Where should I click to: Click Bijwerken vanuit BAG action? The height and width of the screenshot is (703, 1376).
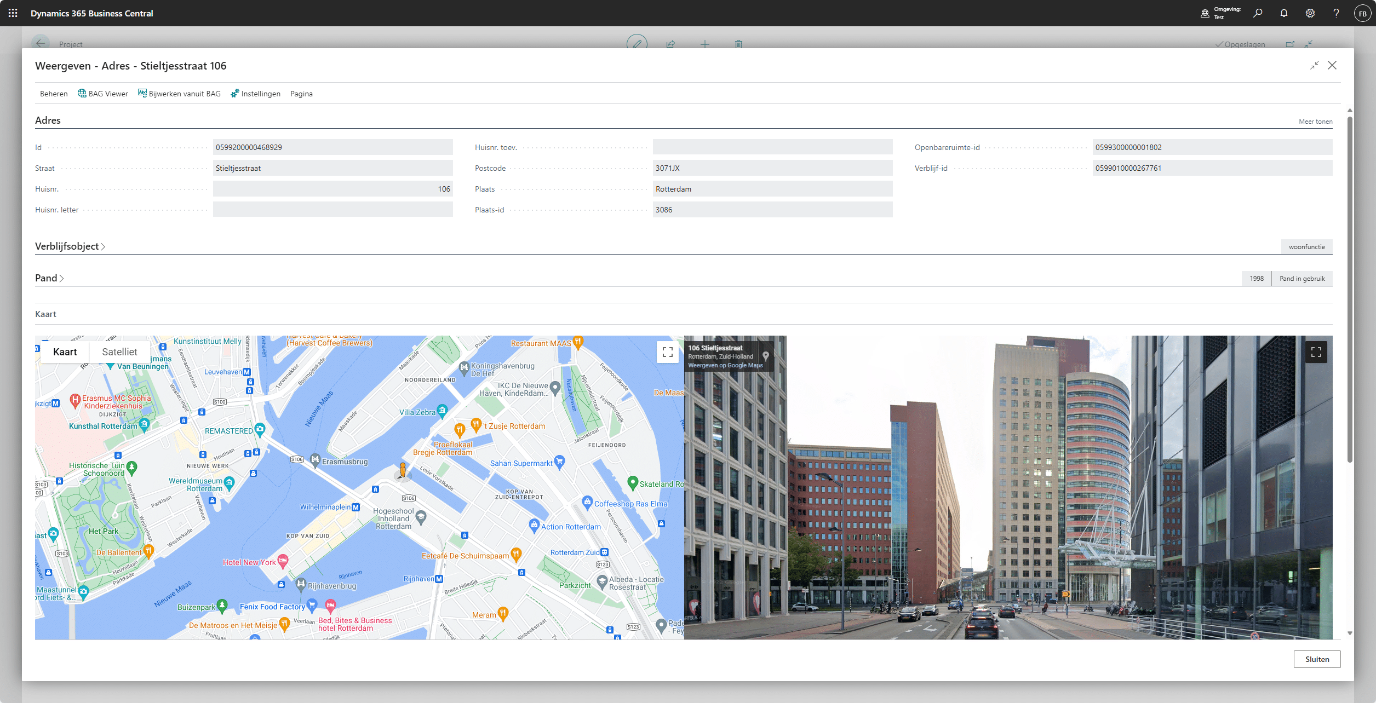point(179,94)
